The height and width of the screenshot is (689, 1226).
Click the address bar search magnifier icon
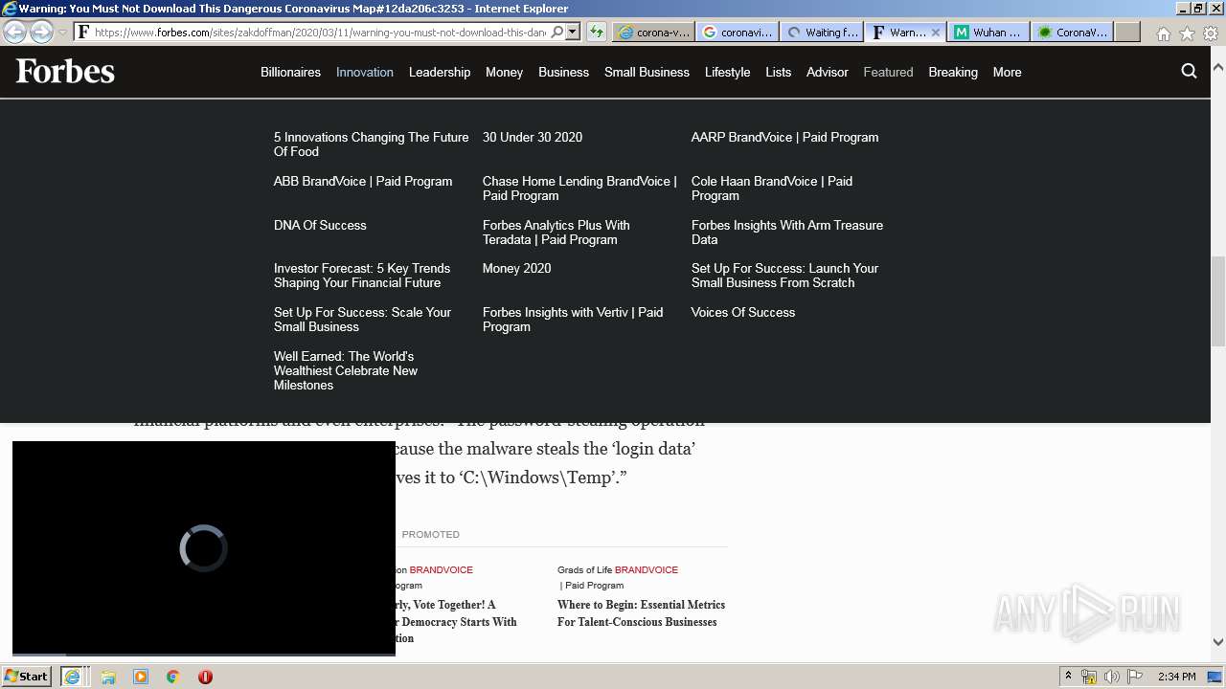(557, 32)
